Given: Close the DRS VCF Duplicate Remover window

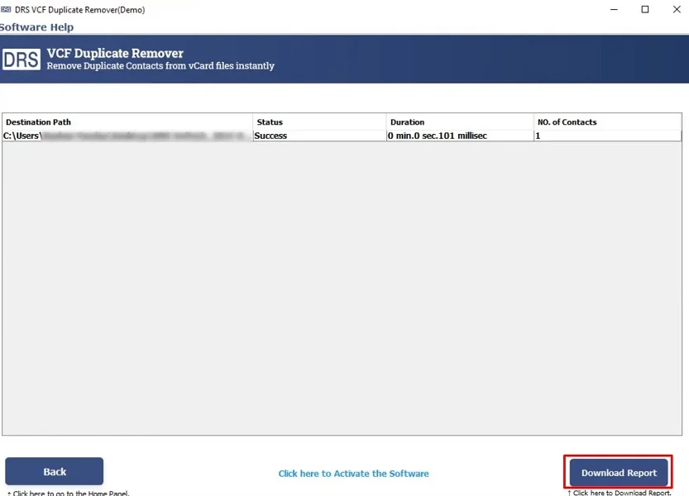Looking at the screenshot, I should pos(675,9).
